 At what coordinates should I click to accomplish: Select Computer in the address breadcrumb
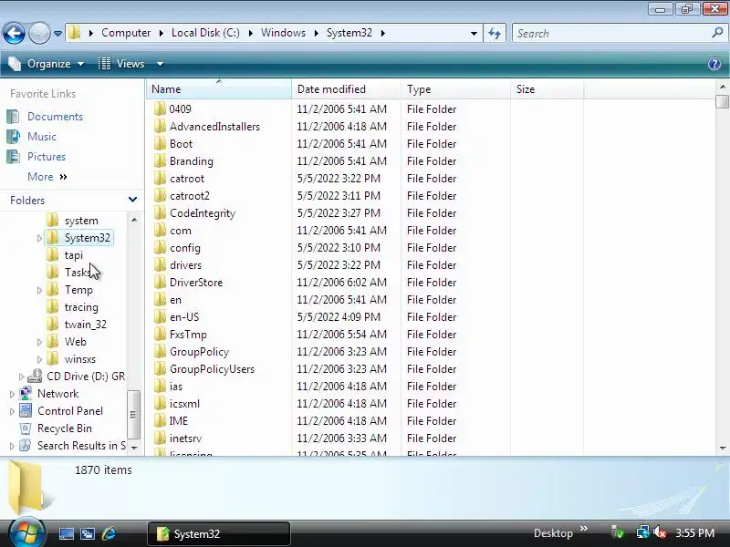[126, 33]
